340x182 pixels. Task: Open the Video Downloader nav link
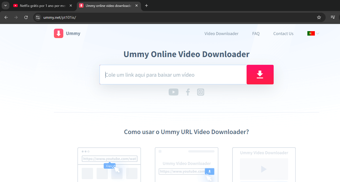[221, 34]
